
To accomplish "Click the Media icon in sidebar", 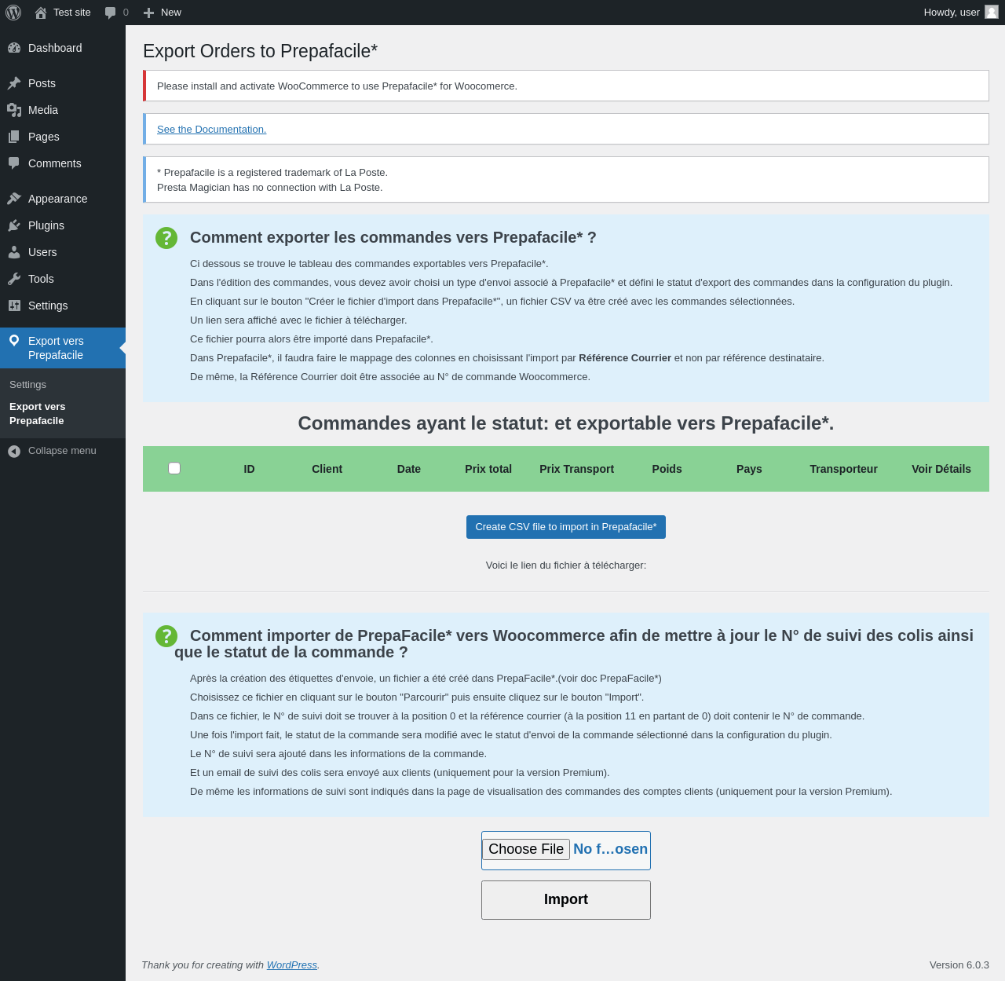I will (14, 110).
